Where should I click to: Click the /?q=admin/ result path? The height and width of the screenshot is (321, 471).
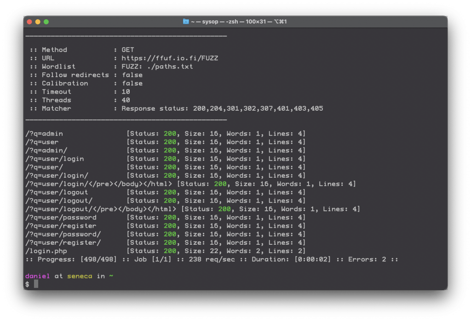[x=46, y=150]
